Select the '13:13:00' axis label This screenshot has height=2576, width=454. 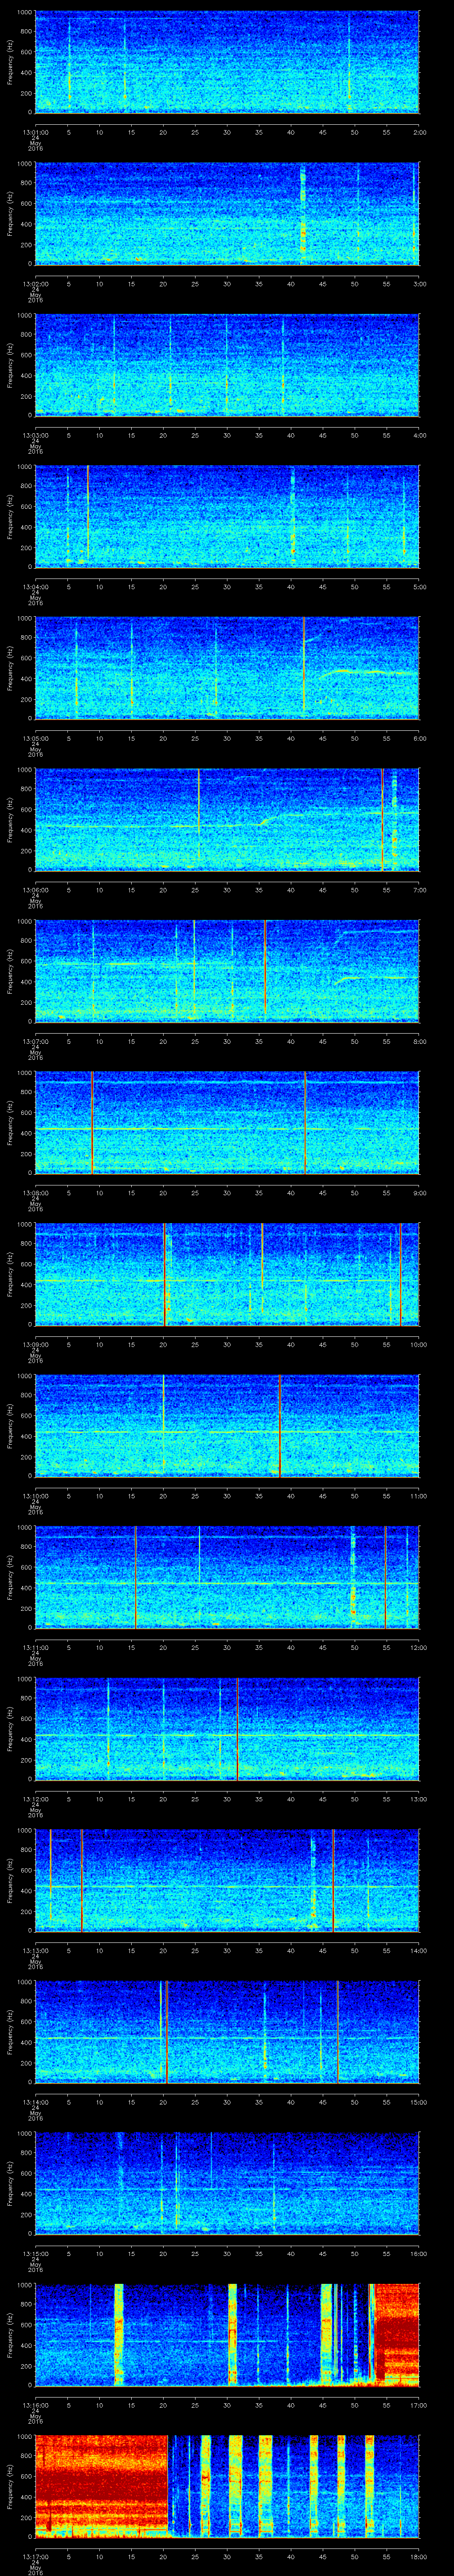[36, 1951]
